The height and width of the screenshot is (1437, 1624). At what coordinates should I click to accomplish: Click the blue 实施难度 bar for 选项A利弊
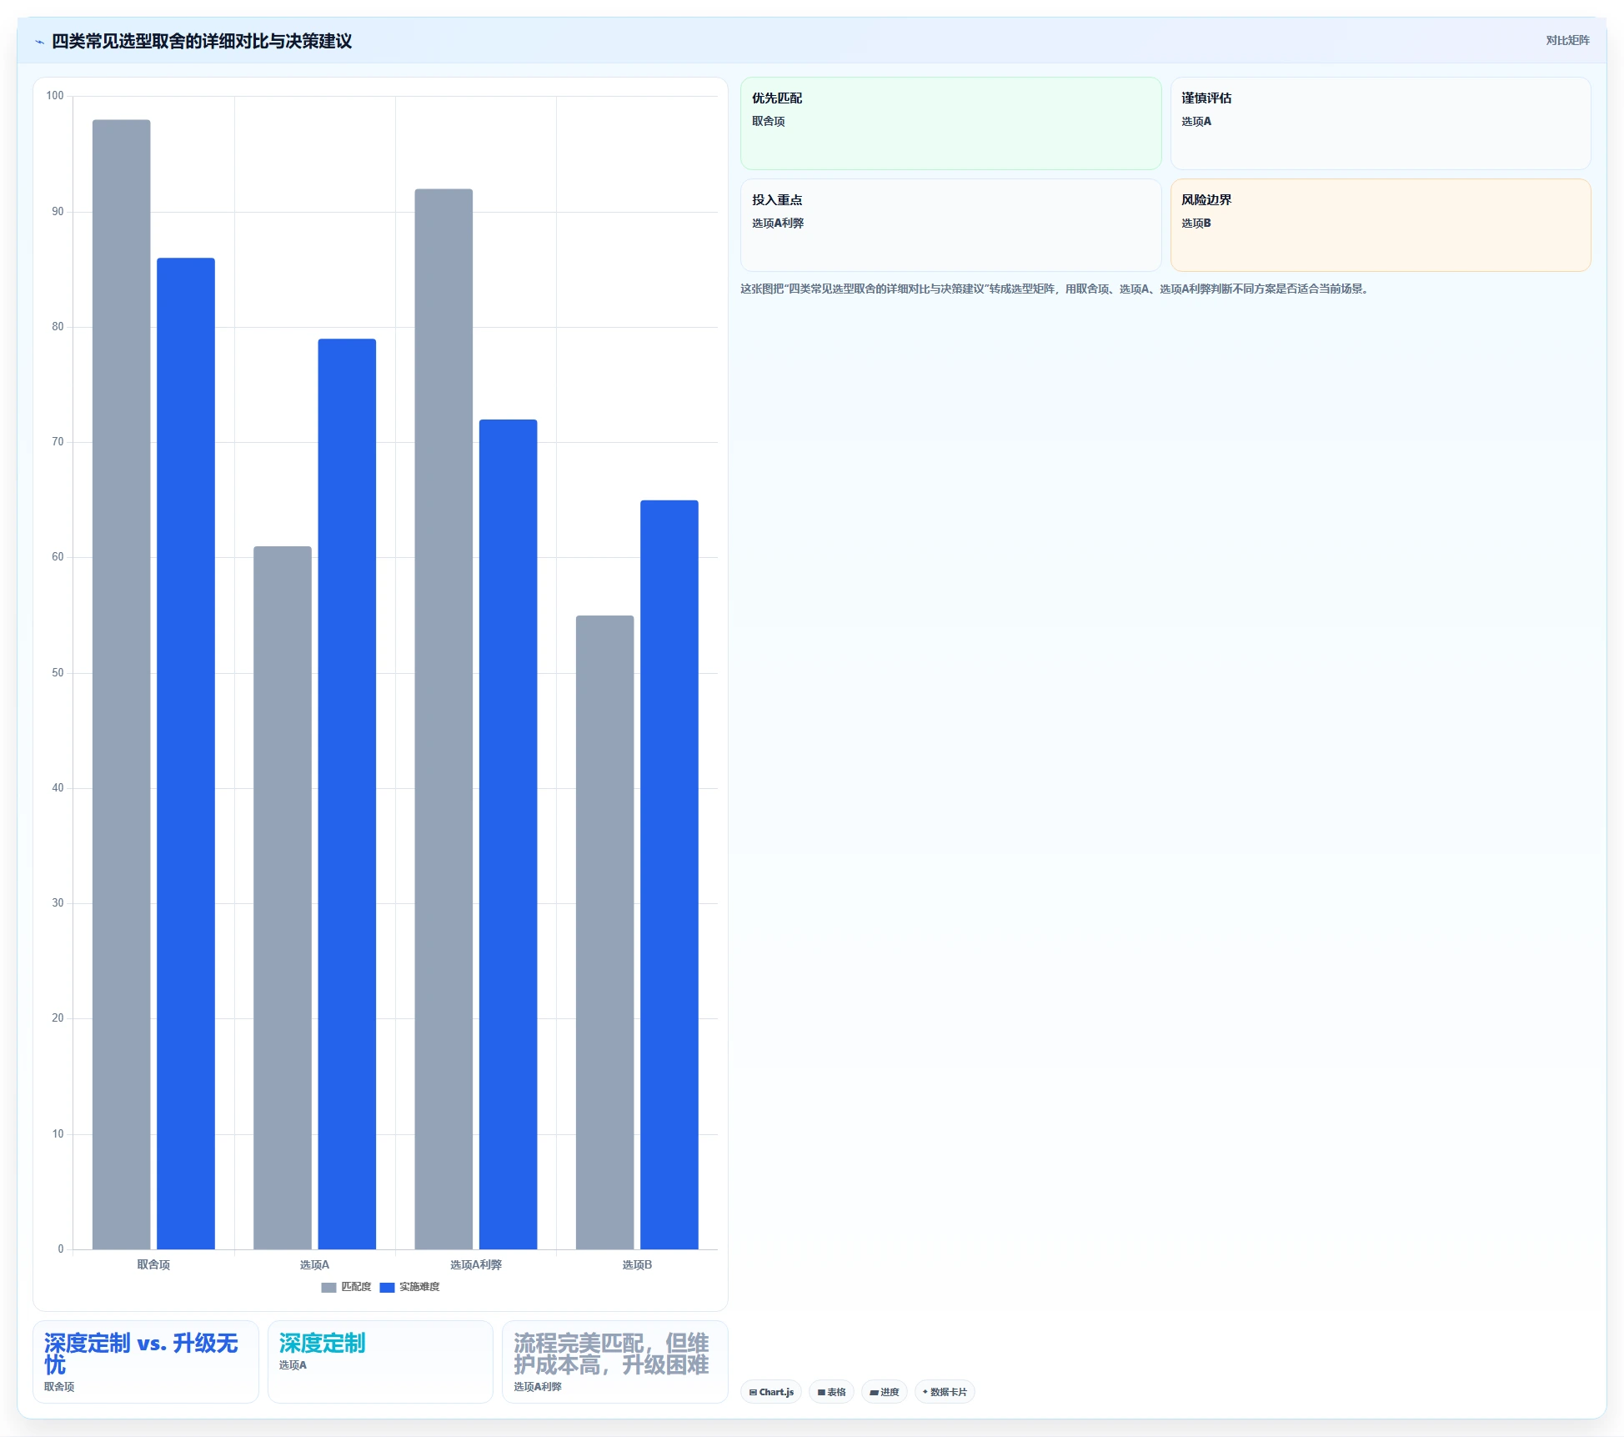(x=509, y=835)
